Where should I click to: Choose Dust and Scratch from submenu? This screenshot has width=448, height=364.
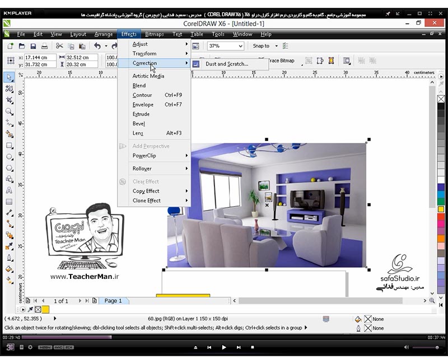click(230, 64)
